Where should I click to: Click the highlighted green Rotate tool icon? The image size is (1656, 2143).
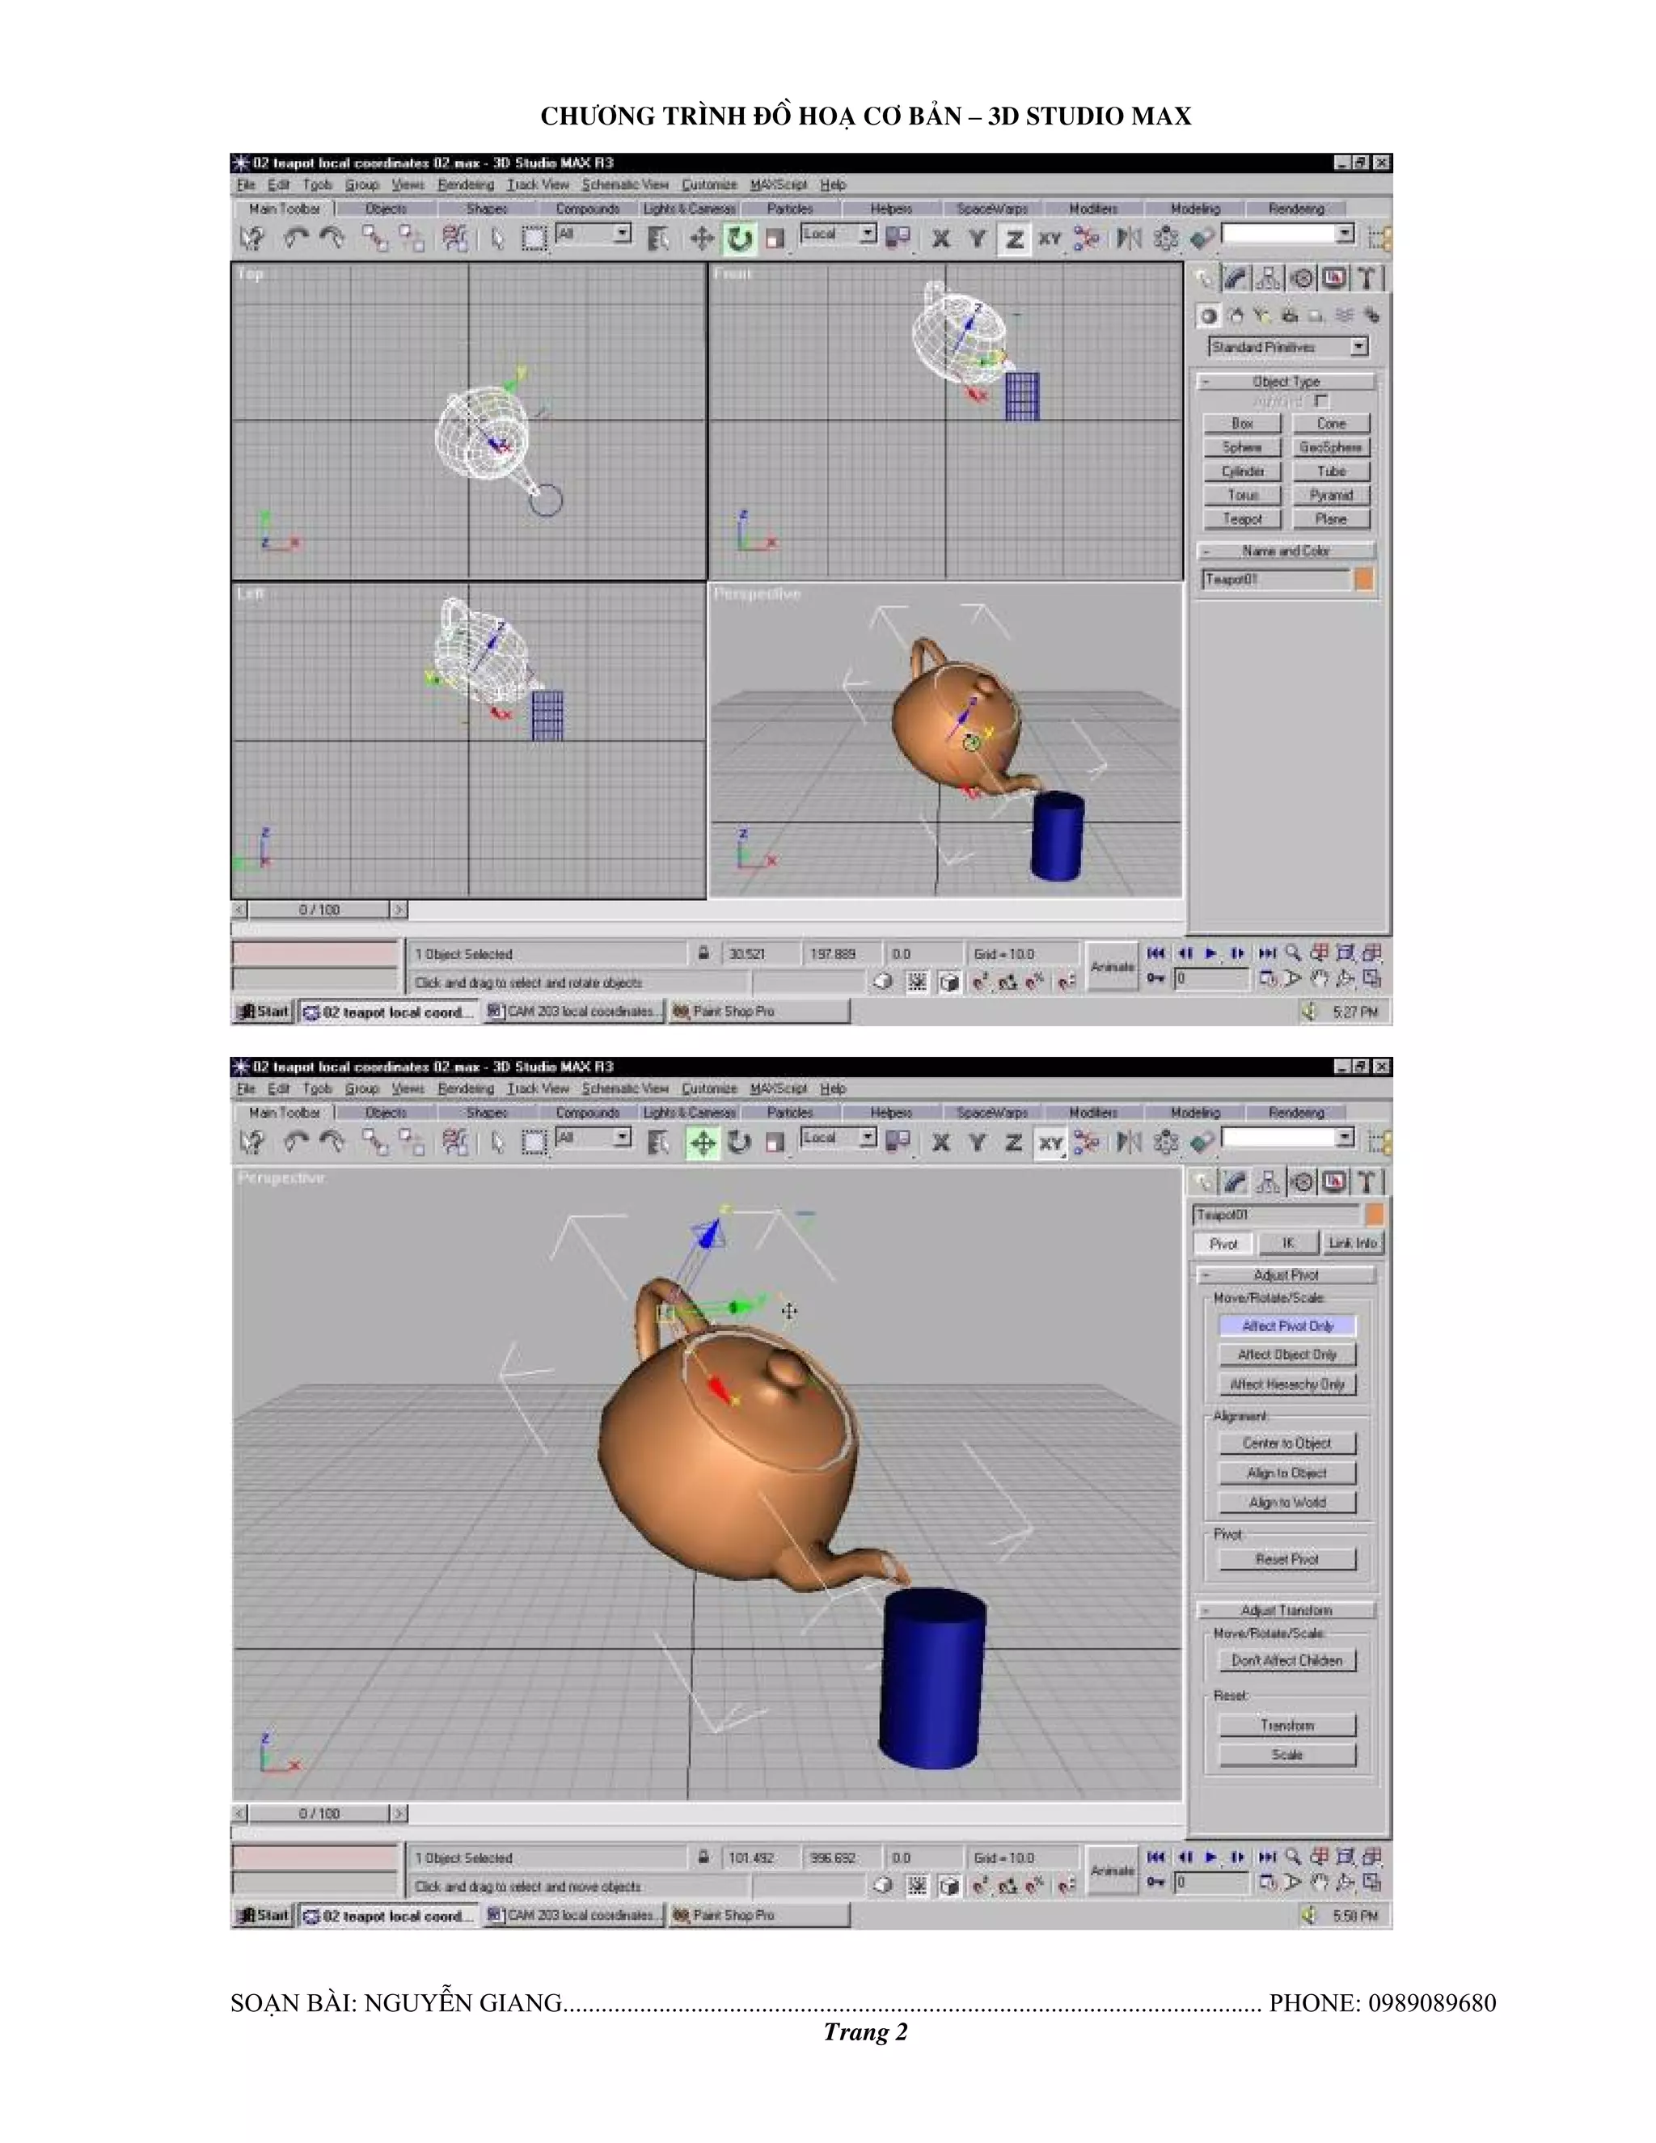pos(739,238)
